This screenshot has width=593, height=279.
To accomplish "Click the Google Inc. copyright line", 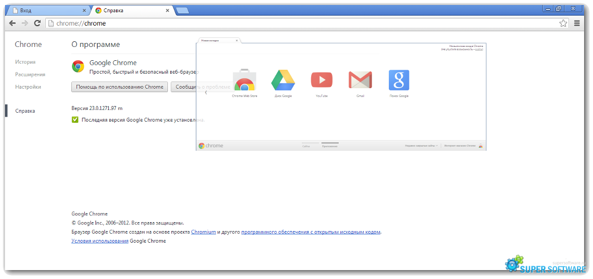I will (128, 223).
